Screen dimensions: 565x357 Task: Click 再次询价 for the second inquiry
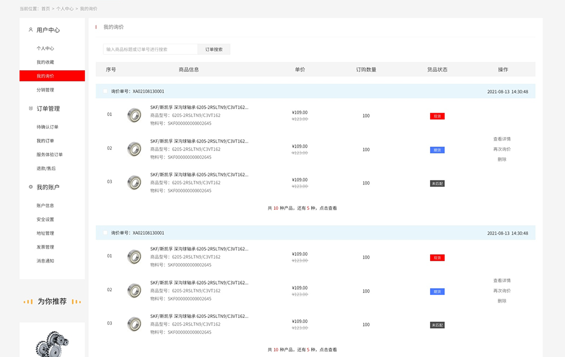[502, 291]
